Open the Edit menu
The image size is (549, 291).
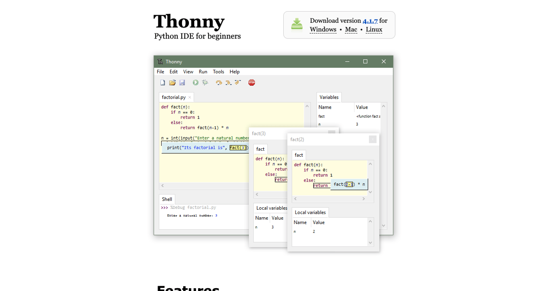(174, 72)
